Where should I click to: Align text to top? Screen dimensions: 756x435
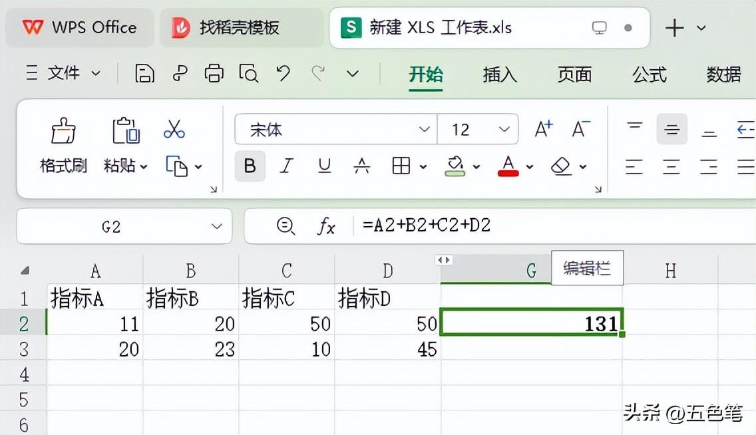pyautogui.click(x=634, y=127)
